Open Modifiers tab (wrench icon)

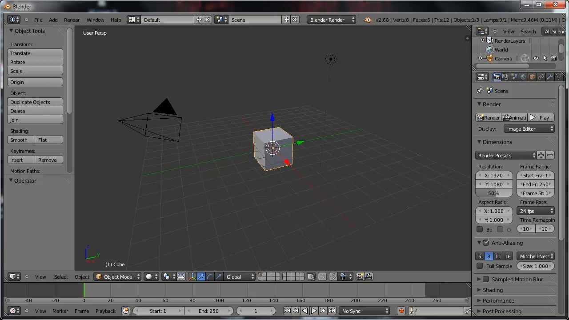(x=550, y=77)
